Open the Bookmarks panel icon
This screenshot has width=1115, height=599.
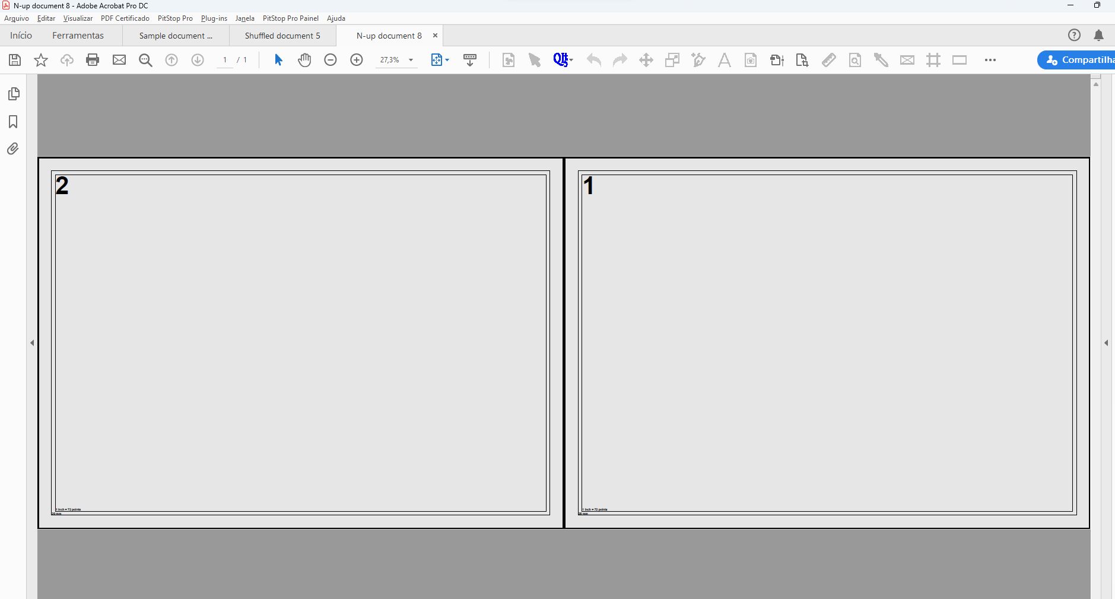pos(13,122)
